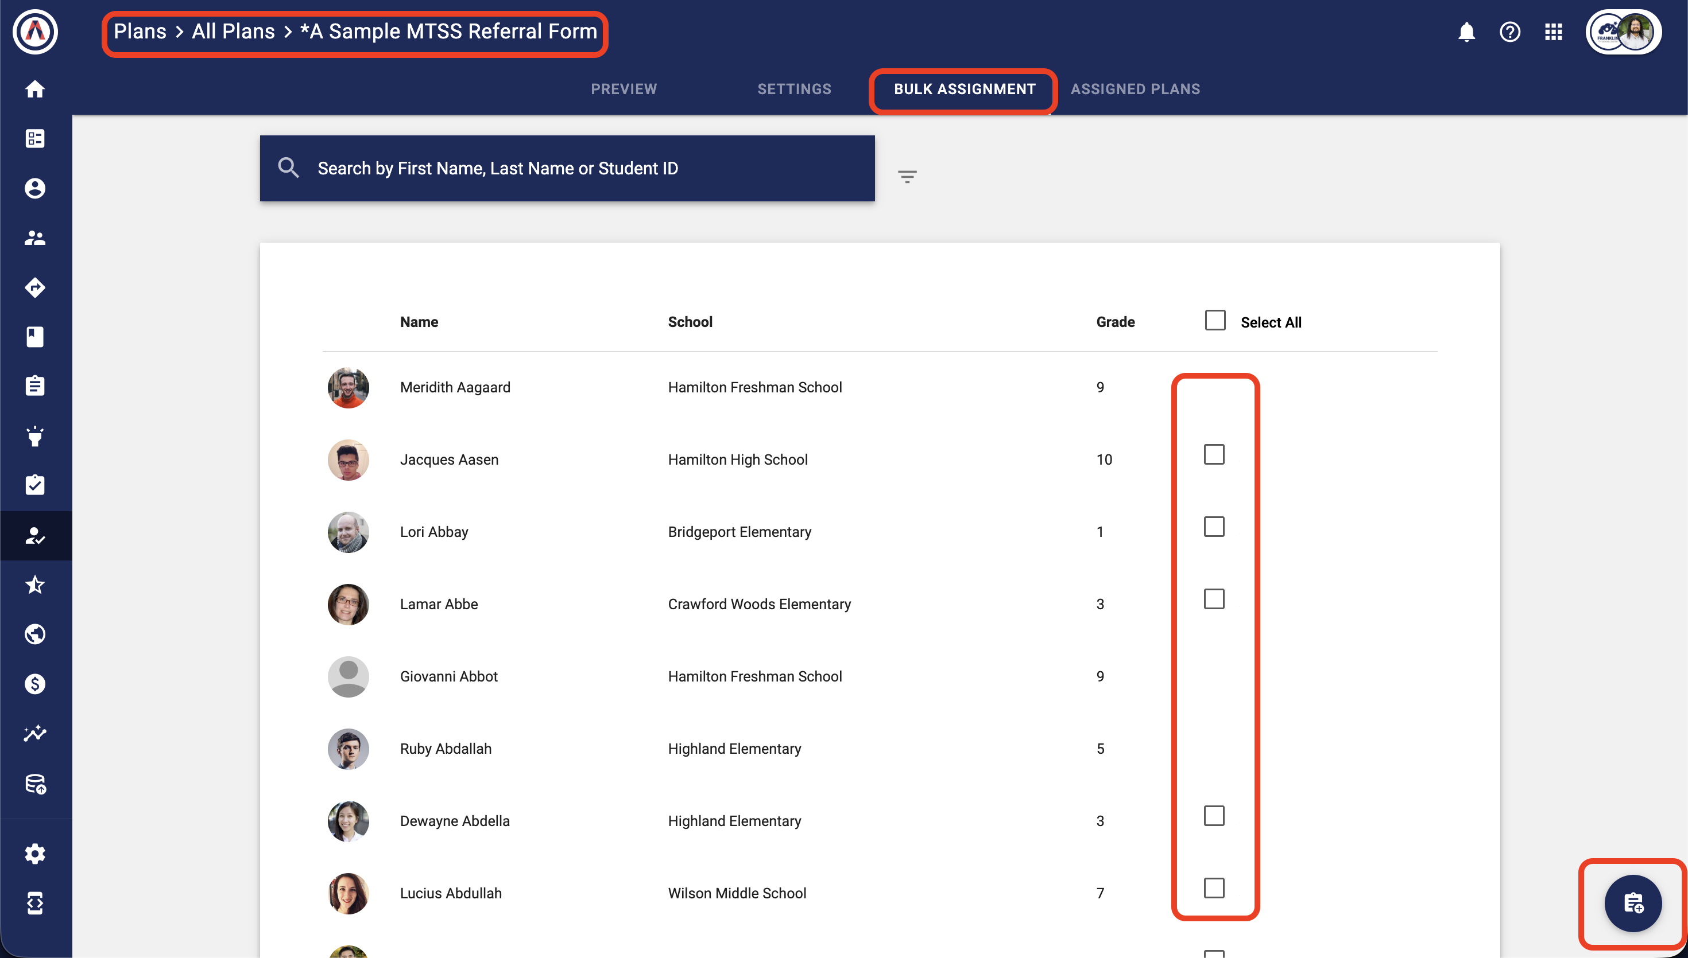
Task: Open the help question mark icon
Action: [x=1509, y=32]
